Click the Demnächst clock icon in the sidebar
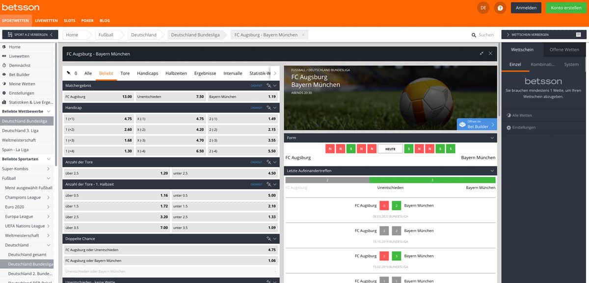Viewport: 589px width, 283px height. pyautogui.click(x=4, y=65)
